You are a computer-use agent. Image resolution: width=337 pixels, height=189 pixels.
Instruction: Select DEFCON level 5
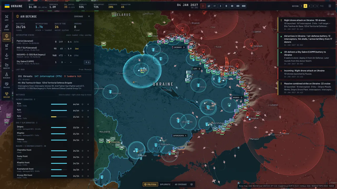301,6
